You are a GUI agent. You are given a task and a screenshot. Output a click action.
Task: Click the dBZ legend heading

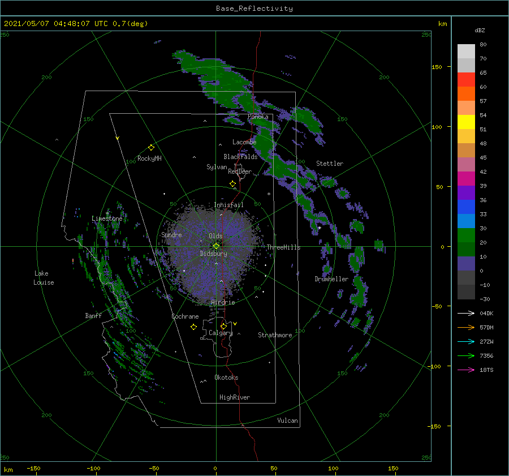point(480,30)
